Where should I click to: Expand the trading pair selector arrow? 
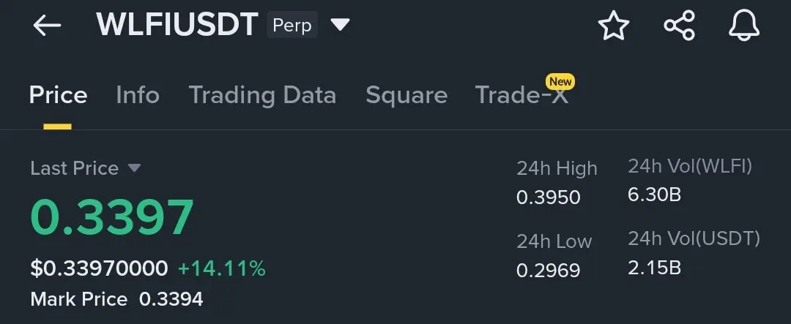click(x=340, y=24)
